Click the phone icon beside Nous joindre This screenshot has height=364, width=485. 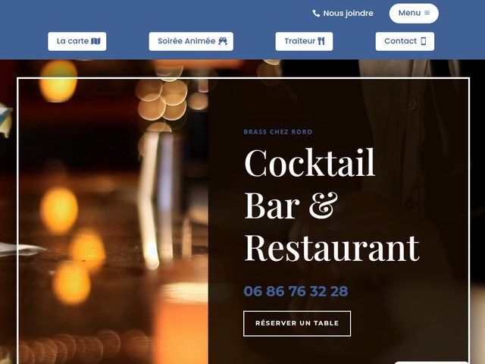click(316, 14)
